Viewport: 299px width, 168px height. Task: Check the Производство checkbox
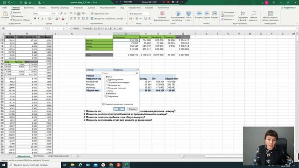pyautogui.click(x=107, y=85)
